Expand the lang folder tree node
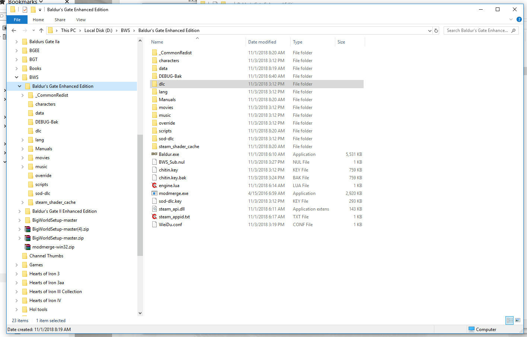The width and height of the screenshot is (527, 337). 22,140
